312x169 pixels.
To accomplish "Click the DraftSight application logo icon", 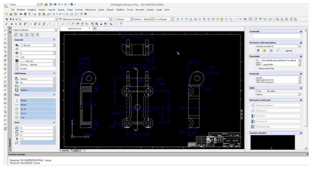I will click(6, 6).
